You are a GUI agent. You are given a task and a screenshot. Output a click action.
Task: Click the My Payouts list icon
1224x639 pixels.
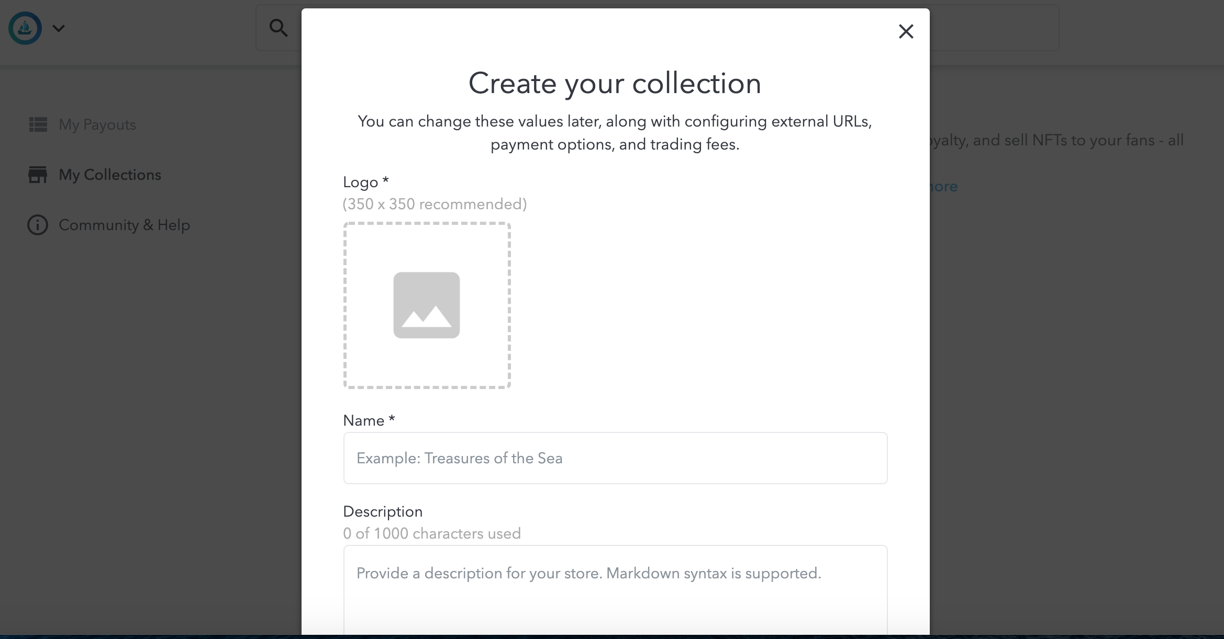click(x=38, y=124)
